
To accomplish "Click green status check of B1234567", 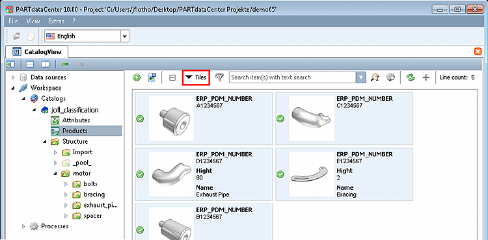I will (140, 230).
